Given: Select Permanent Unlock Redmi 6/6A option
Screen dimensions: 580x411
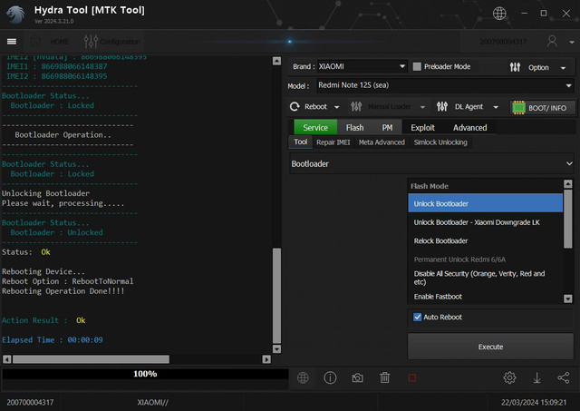Looking at the screenshot, I should click(x=486, y=259).
